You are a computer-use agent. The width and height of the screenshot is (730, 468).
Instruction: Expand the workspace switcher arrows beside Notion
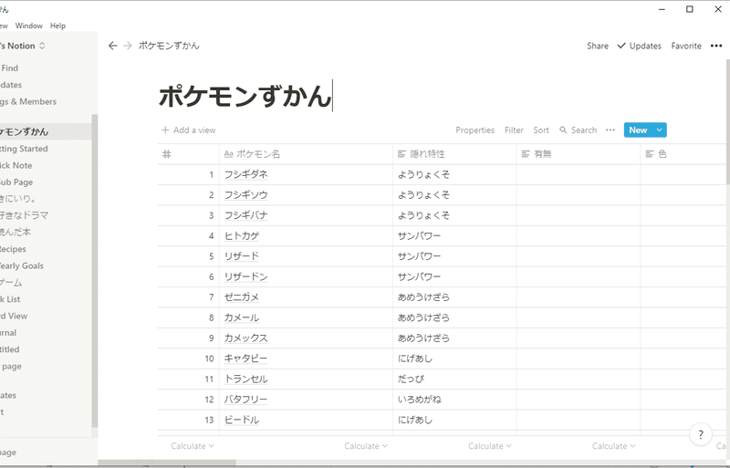(42, 46)
